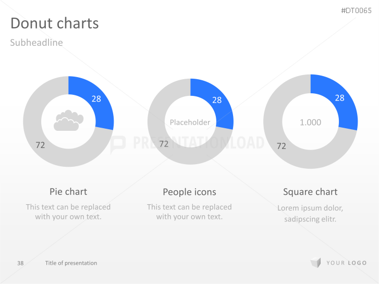Click the 'YOUR LOGO' text

[x=347, y=263]
